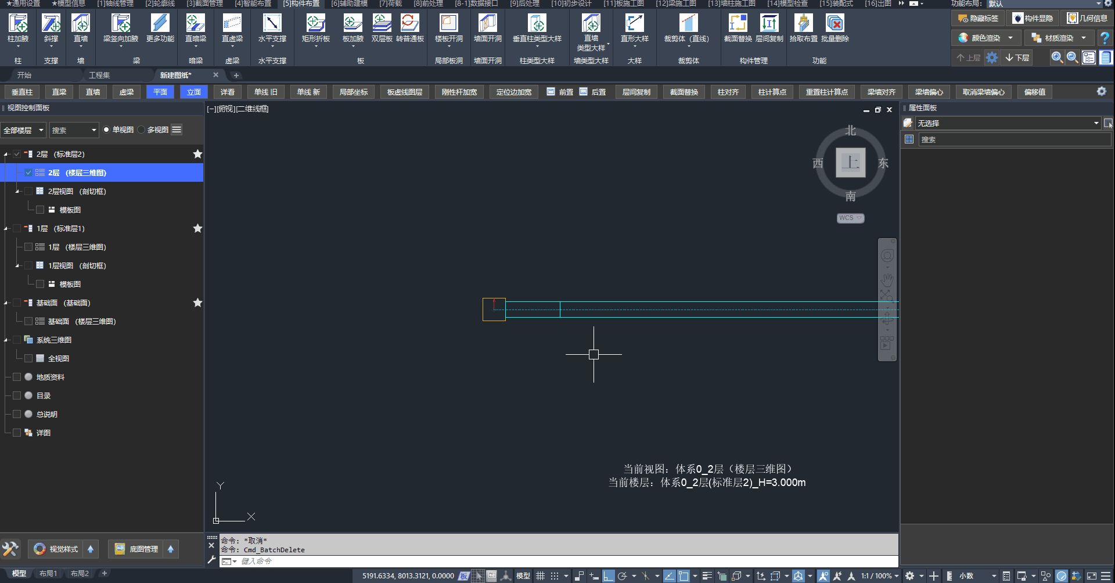The height and width of the screenshot is (583, 1115).
Task: Open the help question mark icon
Action: 1105,38
